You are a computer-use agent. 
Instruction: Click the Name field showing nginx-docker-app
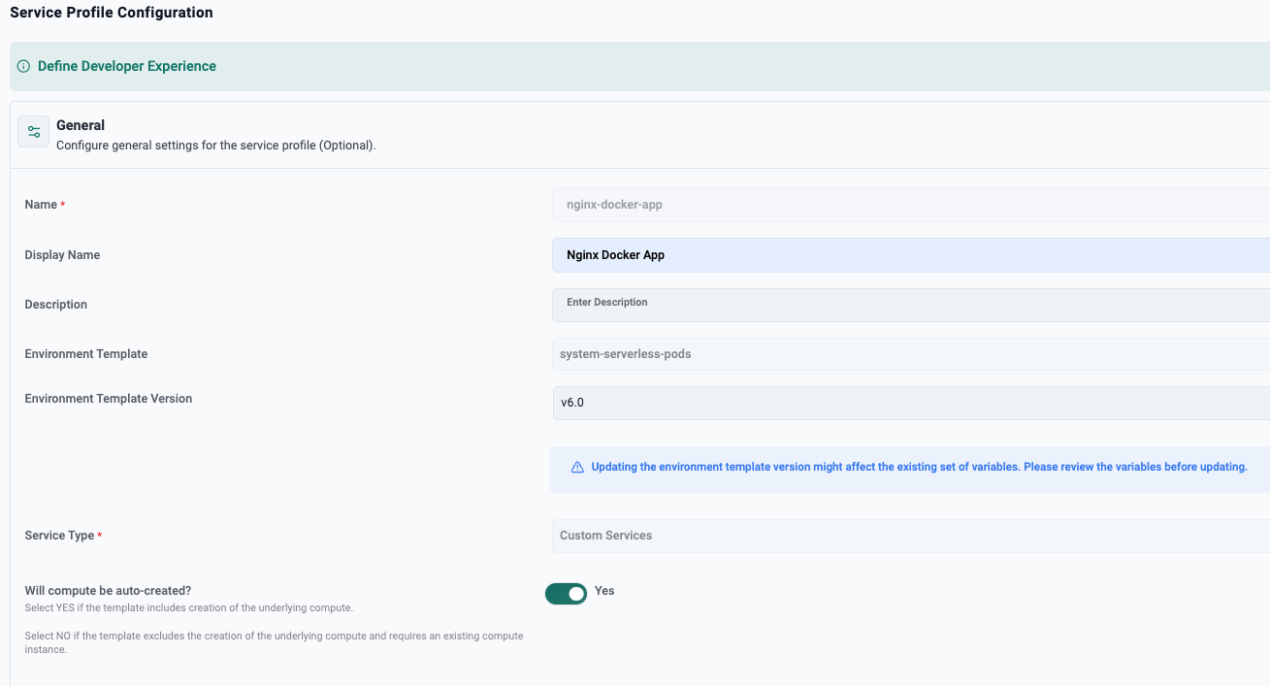click(910, 205)
